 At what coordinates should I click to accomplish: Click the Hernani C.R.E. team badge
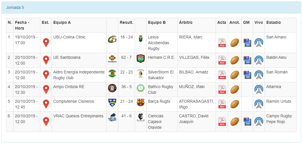pos(140,59)
